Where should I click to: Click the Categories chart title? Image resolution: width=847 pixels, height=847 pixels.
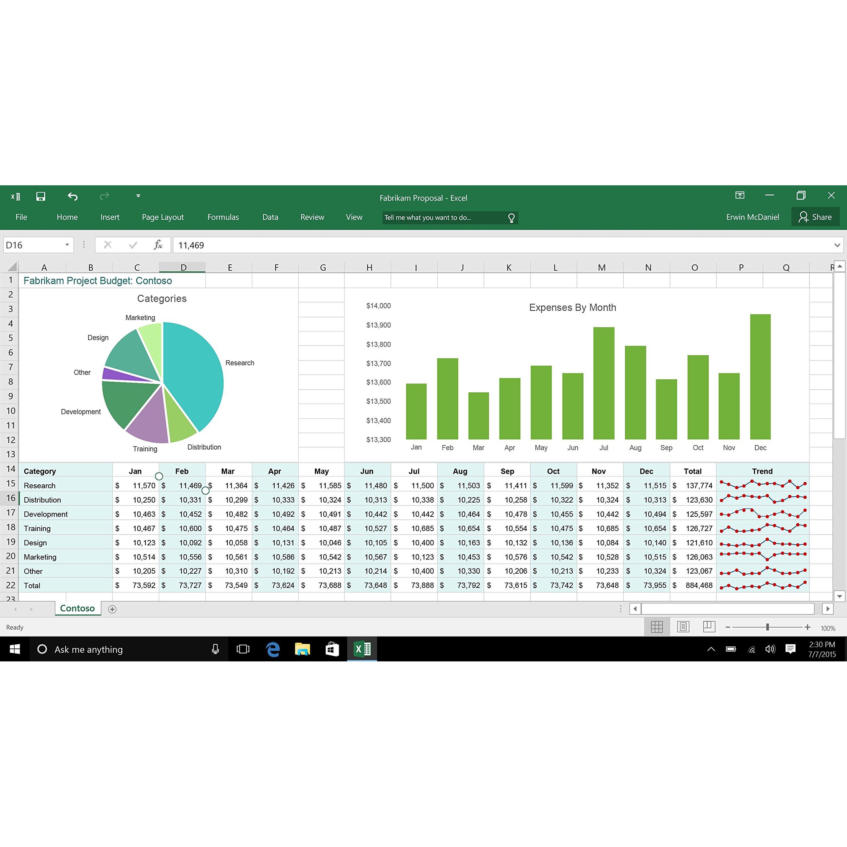click(162, 298)
